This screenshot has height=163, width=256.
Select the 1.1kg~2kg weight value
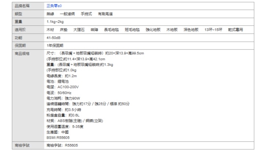coord(55,22)
